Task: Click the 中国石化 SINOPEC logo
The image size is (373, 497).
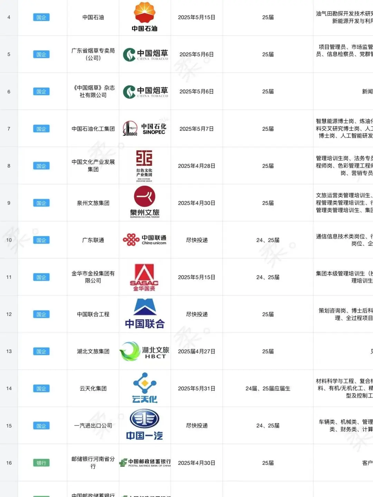Action: [x=145, y=129]
